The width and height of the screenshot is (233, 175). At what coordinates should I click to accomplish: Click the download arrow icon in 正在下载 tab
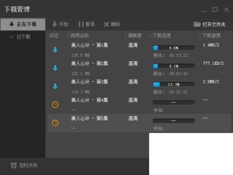[x=12, y=24]
